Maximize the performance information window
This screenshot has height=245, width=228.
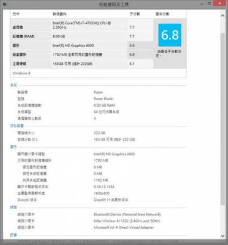pyautogui.click(x=209, y=4)
